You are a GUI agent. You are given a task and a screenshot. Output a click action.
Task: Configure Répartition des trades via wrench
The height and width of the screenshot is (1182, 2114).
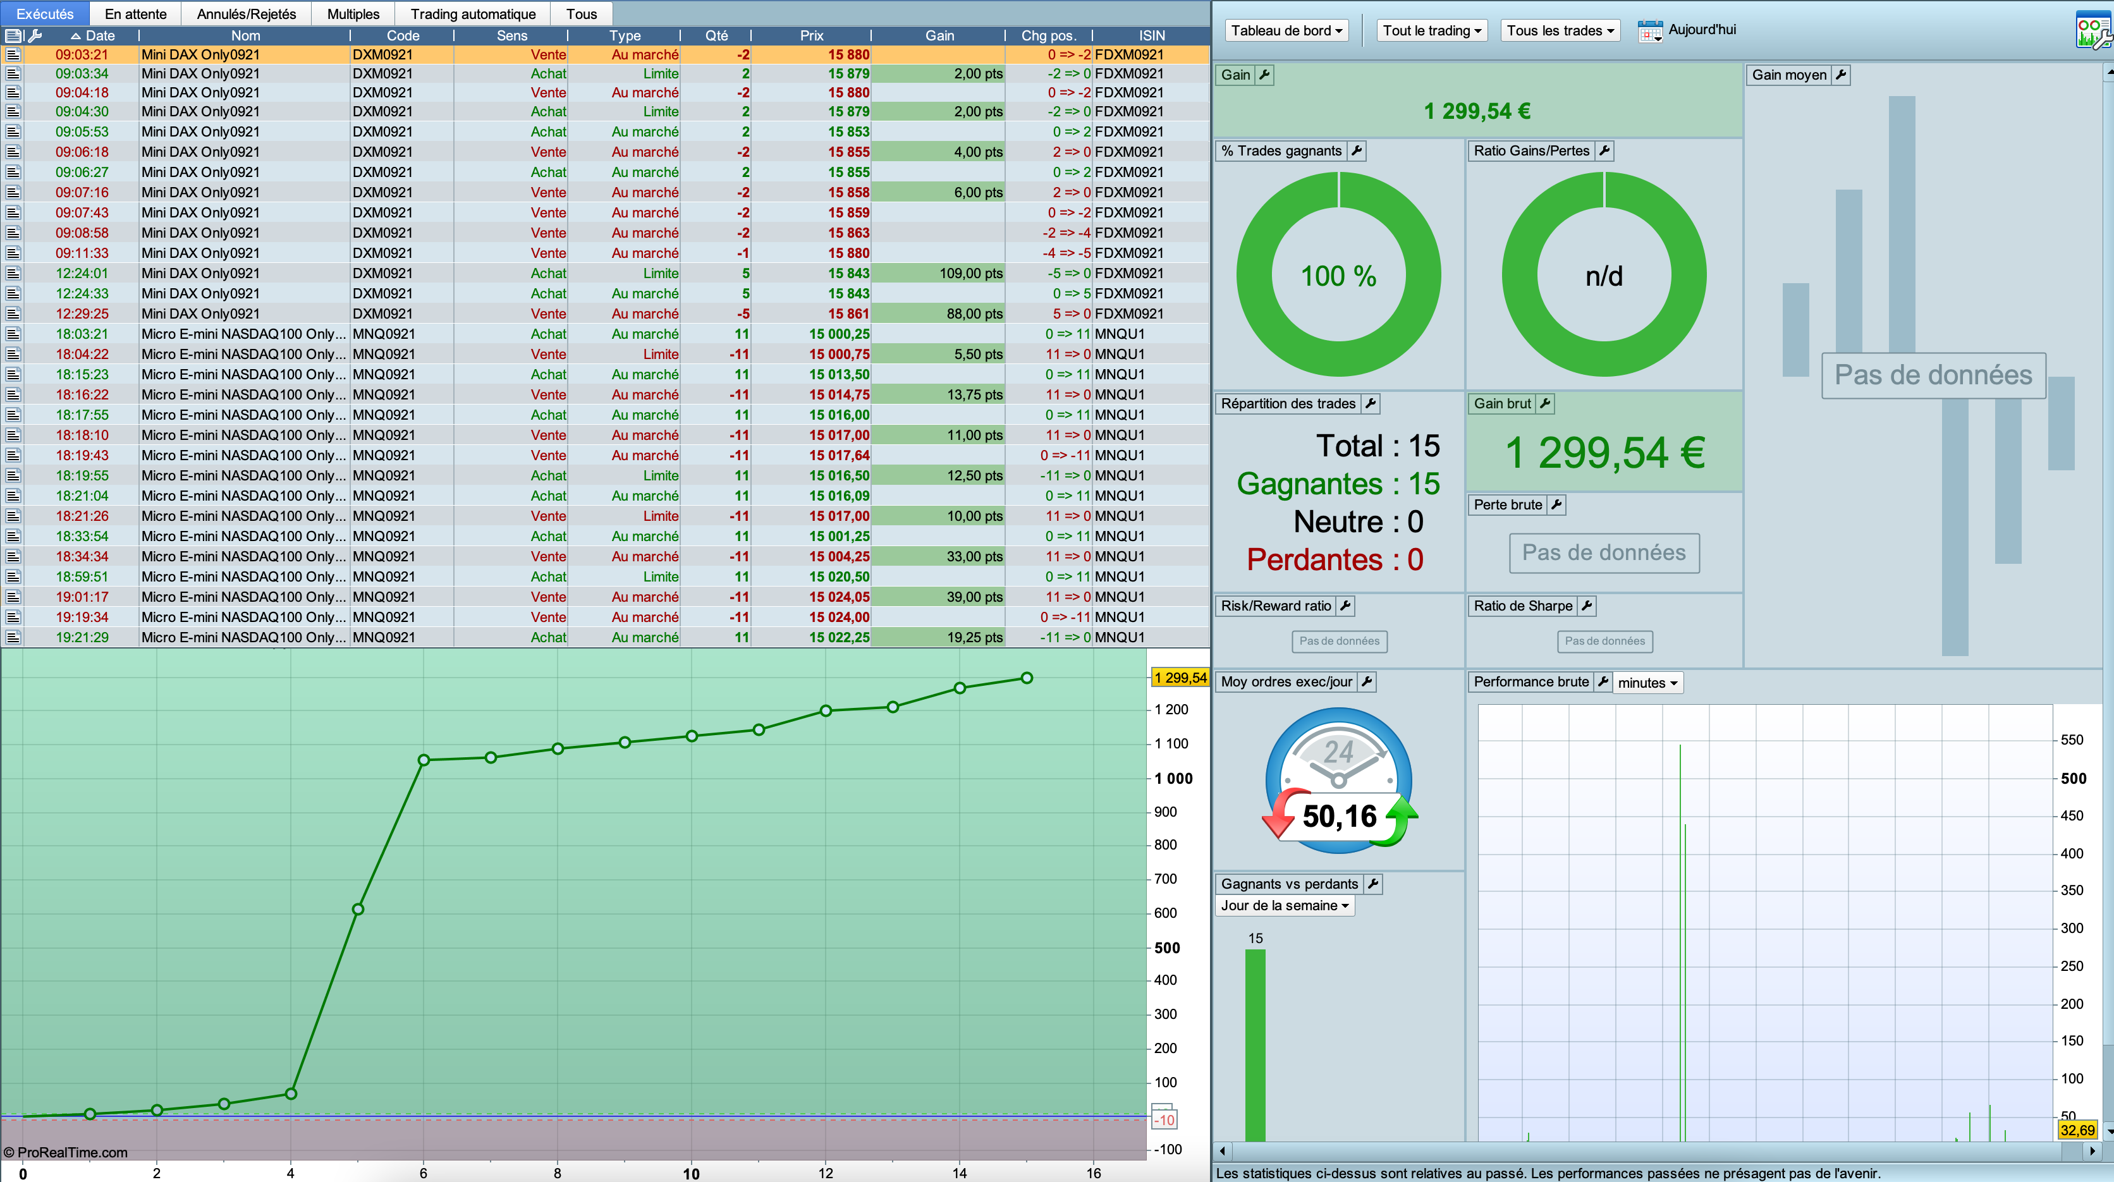[x=1371, y=403]
